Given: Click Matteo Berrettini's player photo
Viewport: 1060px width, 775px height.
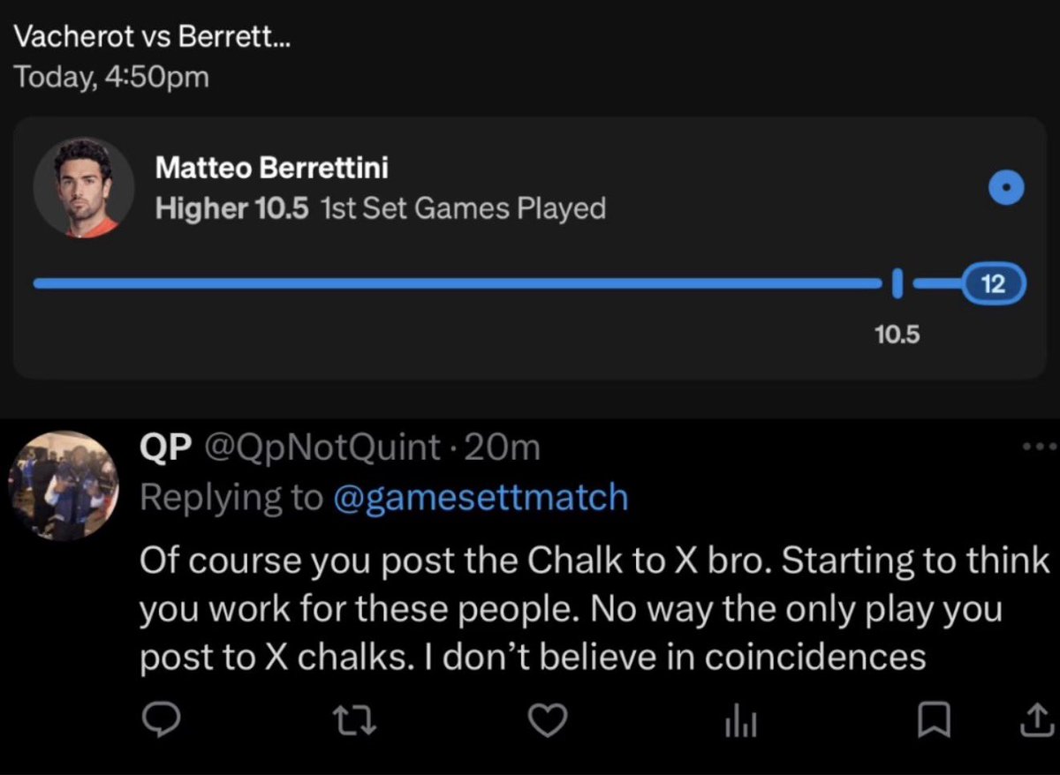Looking at the screenshot, I should point(84,187).
